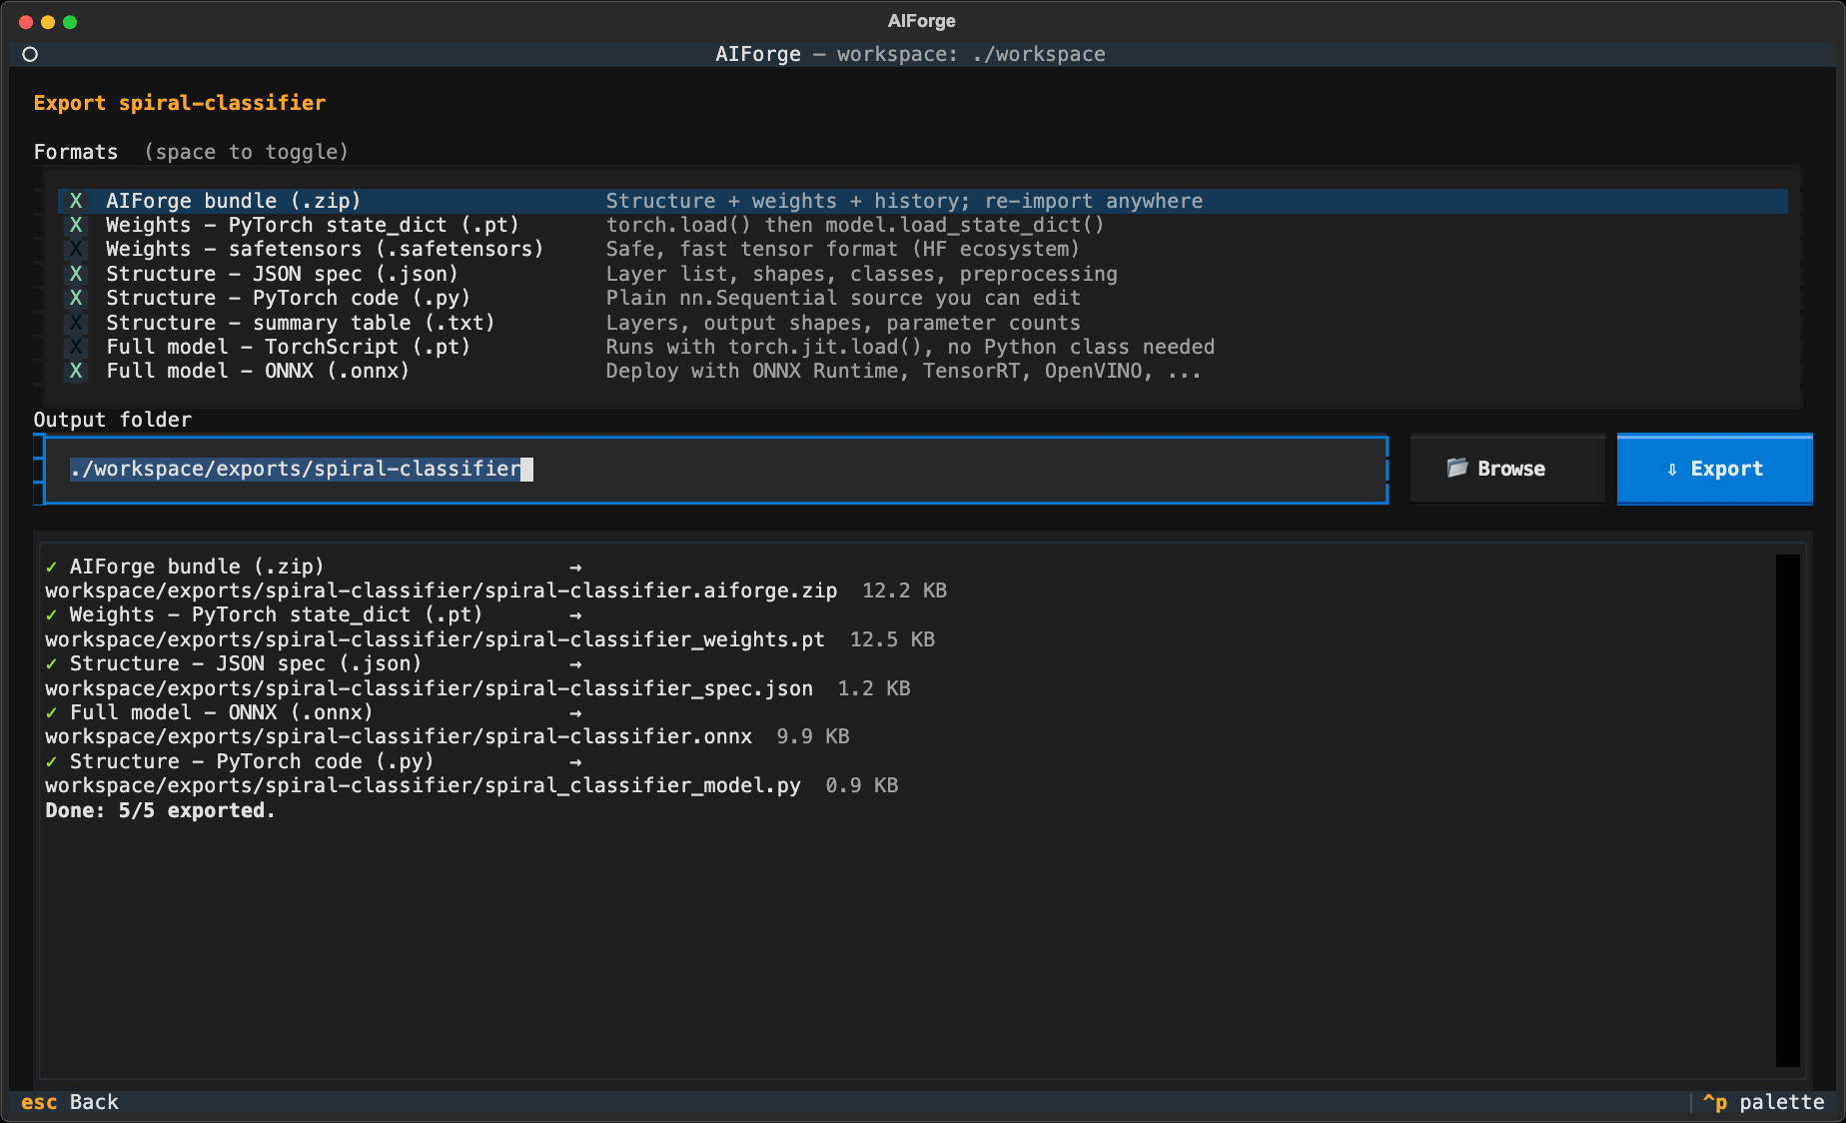Toggle Structure – PyTorch code (.py) checkbox

coord(76,298)
